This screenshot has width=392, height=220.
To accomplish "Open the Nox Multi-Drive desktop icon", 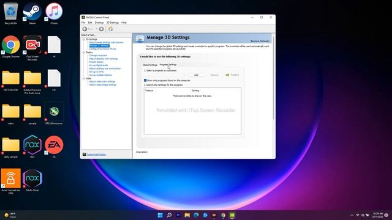I will pos(32,180).
